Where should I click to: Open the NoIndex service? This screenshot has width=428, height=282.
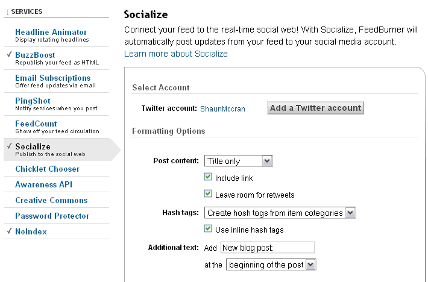[x=31, y=231]
